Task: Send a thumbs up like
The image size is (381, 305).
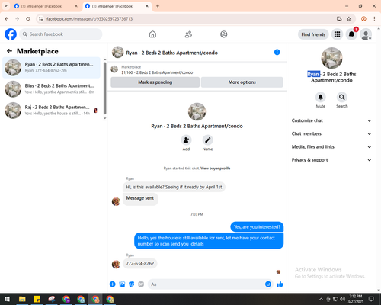Action: (280, 284)
